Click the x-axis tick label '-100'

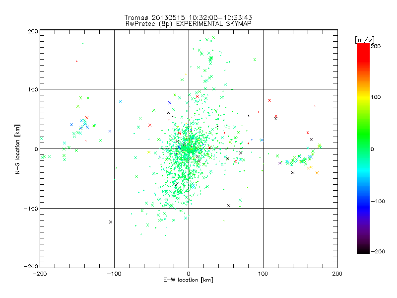point(114,274)
